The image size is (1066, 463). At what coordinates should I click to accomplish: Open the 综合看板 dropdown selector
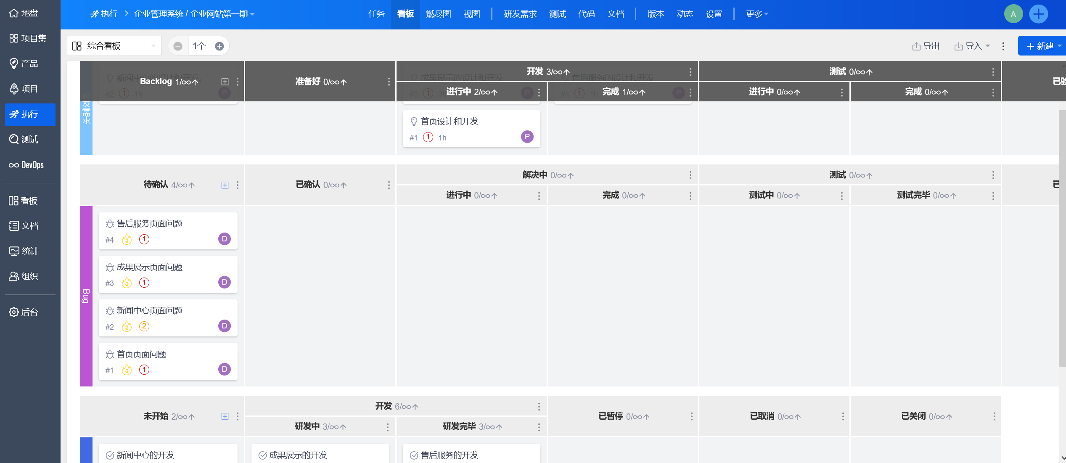point(114,46)
